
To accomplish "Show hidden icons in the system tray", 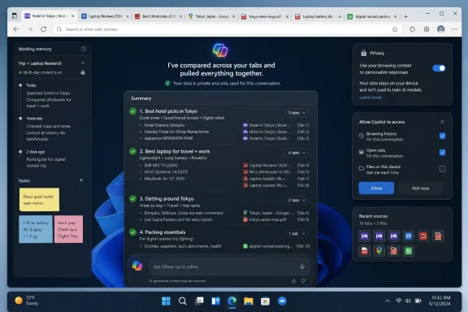I will pyautogui.click(x=387, y=301).
